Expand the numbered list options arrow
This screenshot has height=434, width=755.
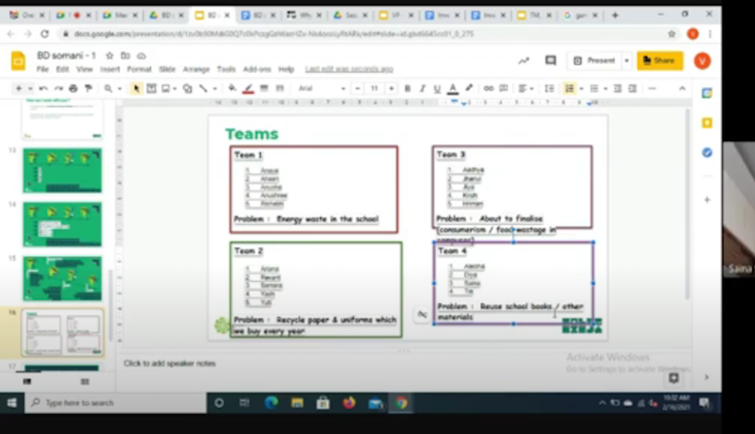tap(582, 89)
